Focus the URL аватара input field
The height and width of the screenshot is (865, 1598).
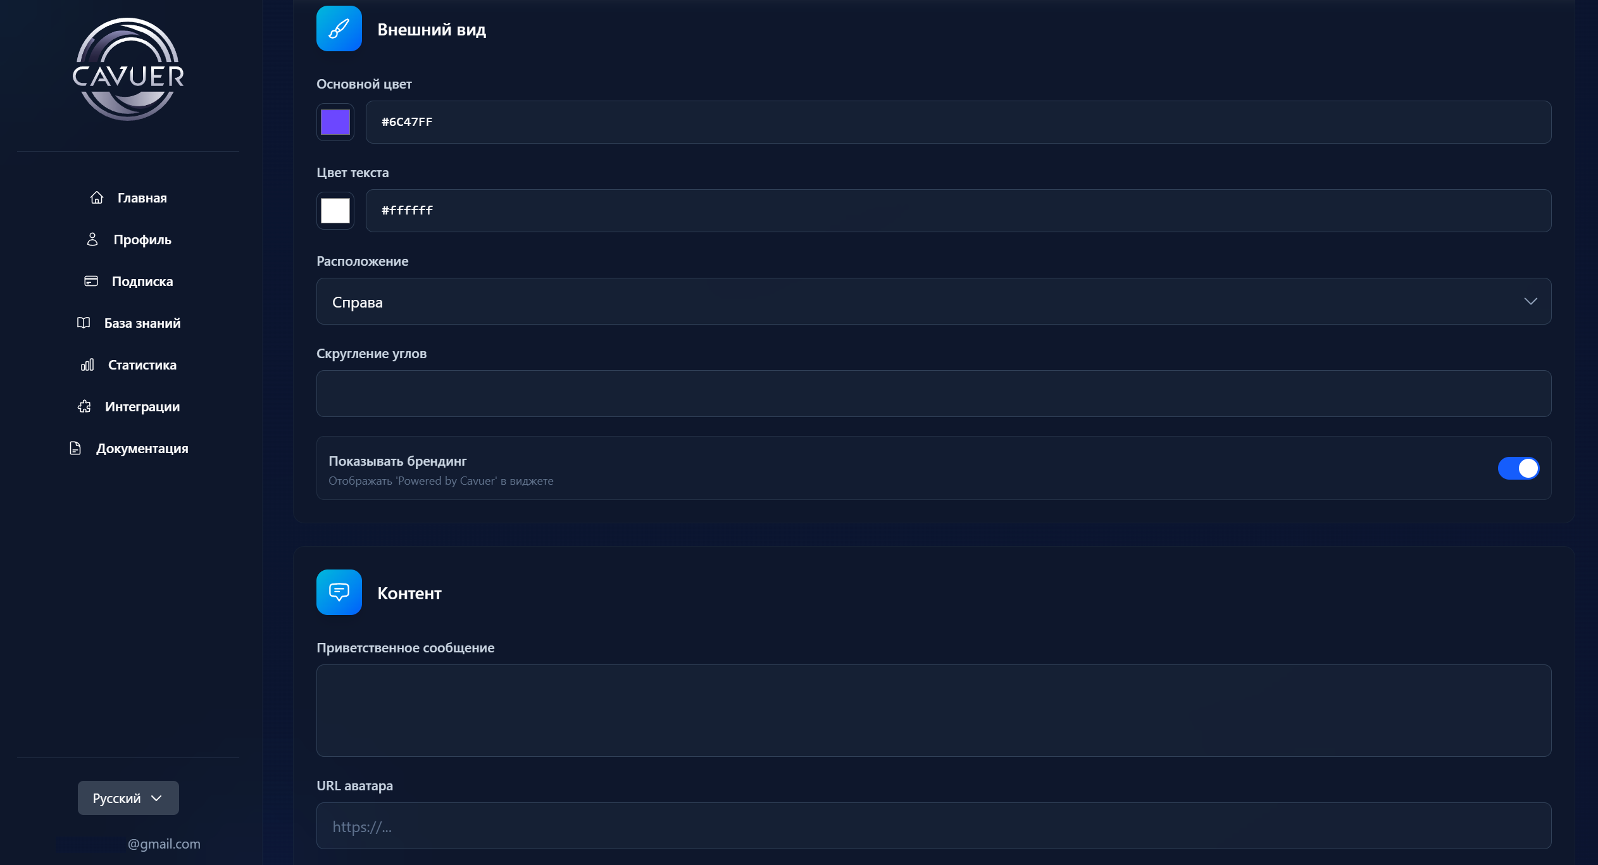933,826
